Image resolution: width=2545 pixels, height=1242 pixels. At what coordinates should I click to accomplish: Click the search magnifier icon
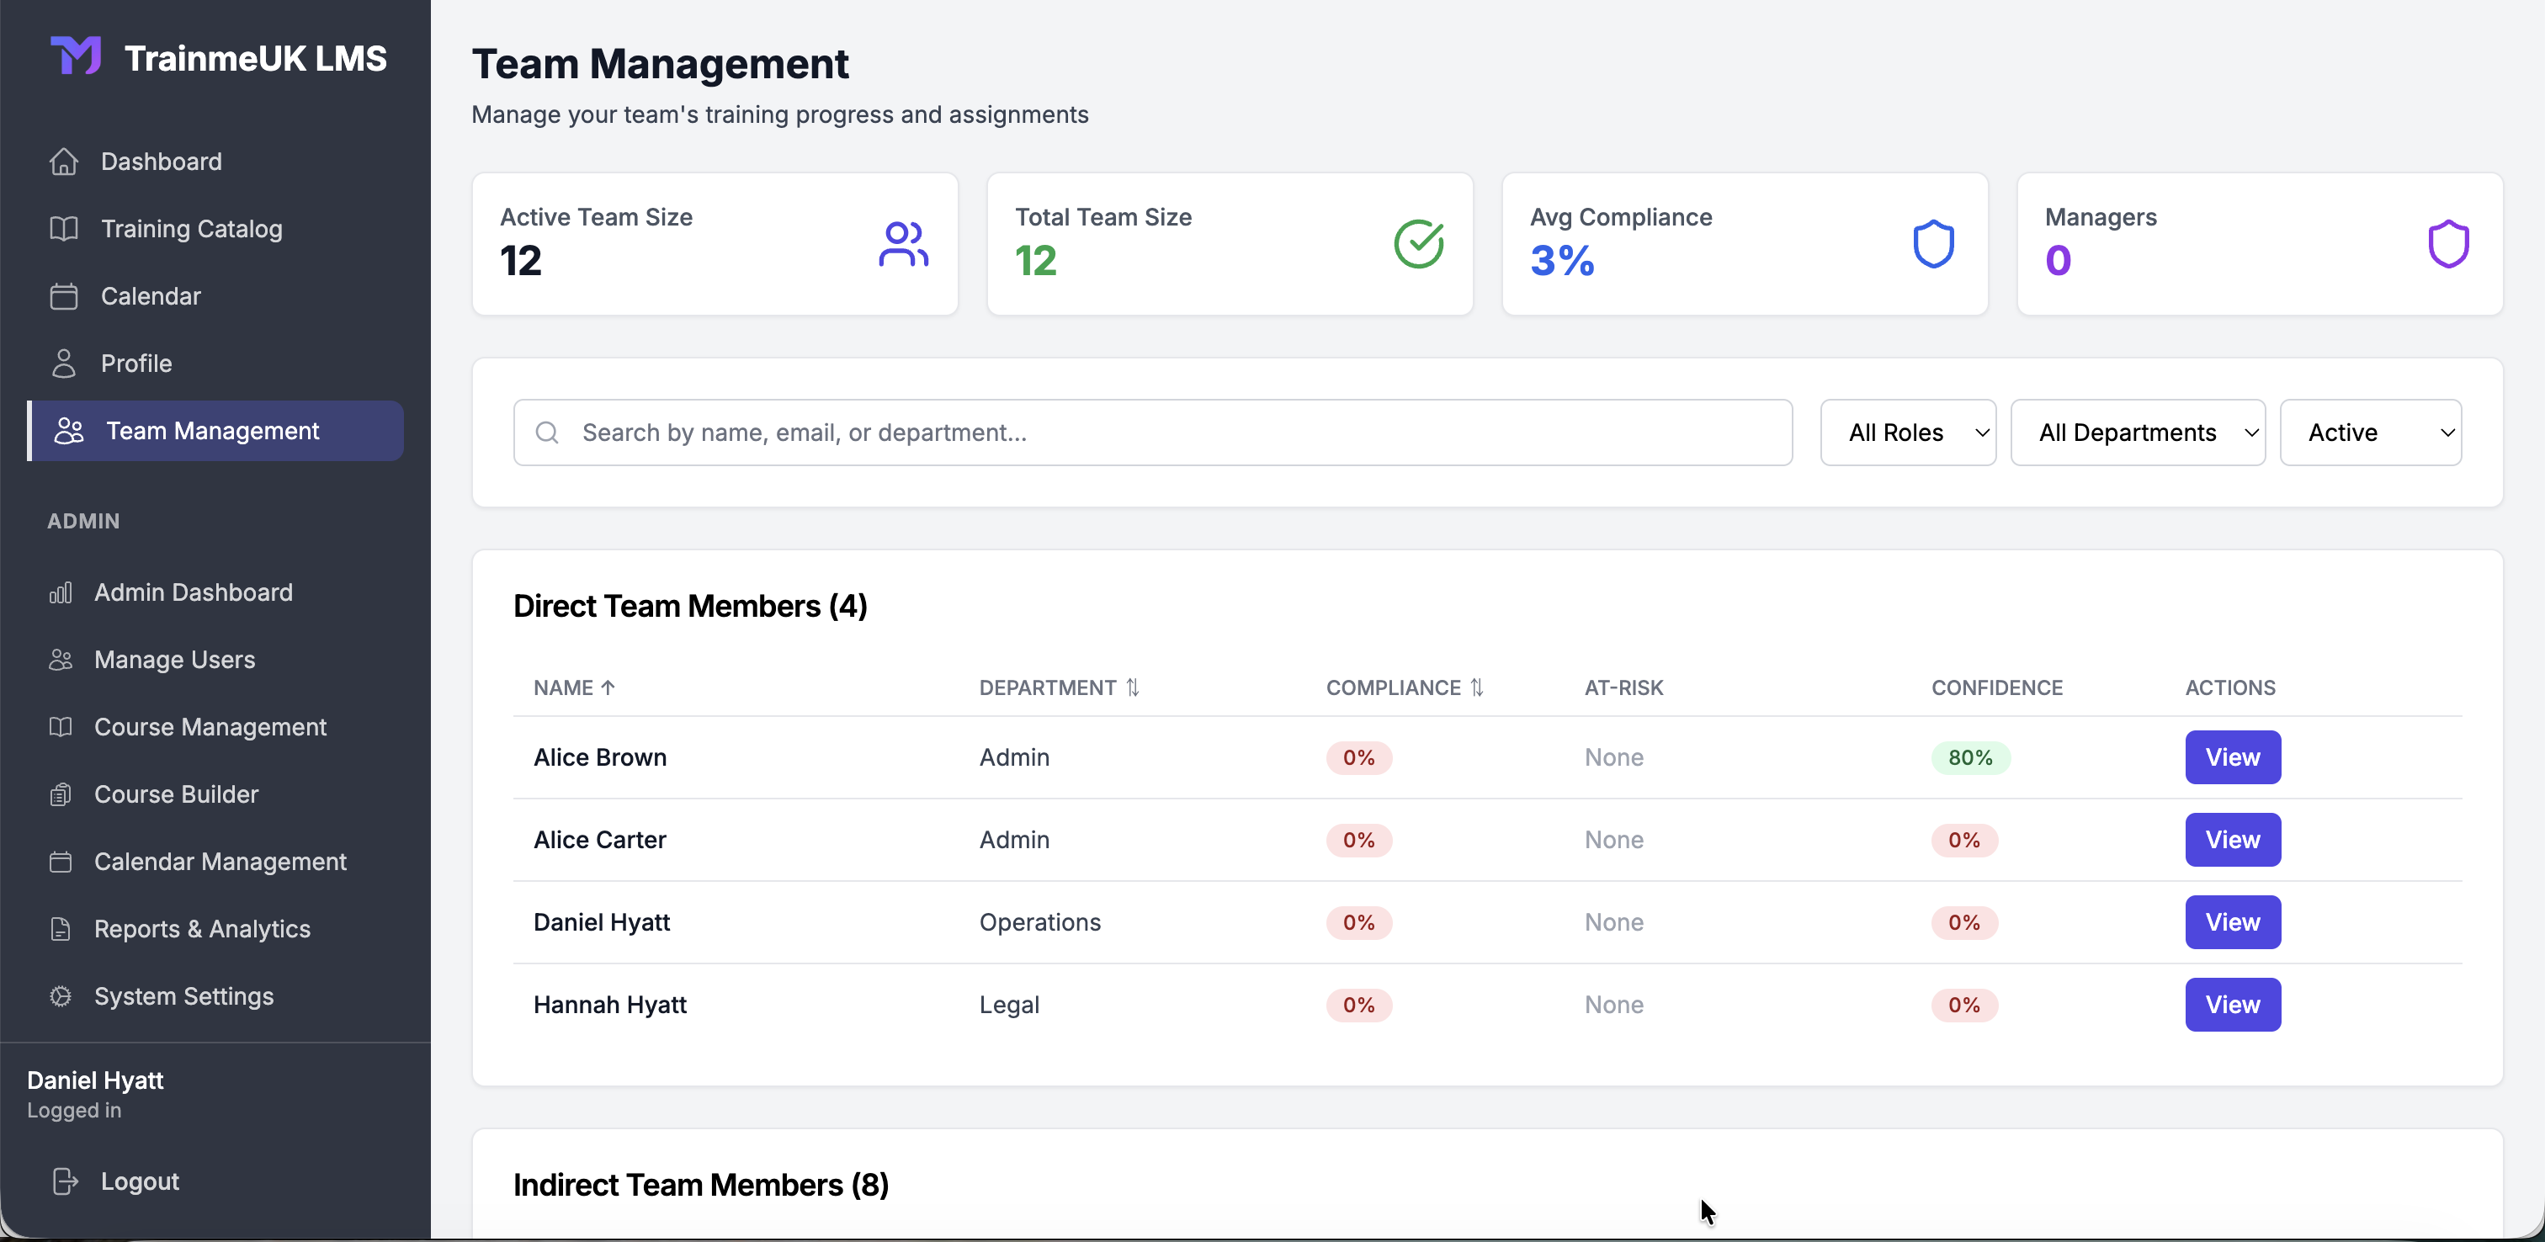point(547,432)
